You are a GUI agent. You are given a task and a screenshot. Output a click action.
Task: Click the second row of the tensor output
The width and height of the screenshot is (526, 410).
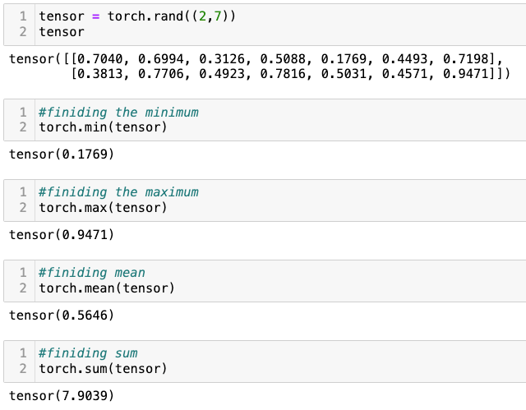[x=290, y=74]
